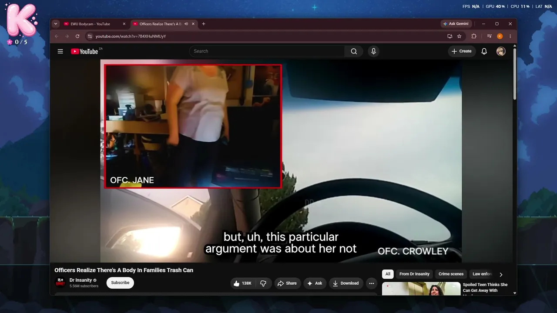Click the GPU 40% overlay readout
The image size is (557, 313).
coord(495,7)
